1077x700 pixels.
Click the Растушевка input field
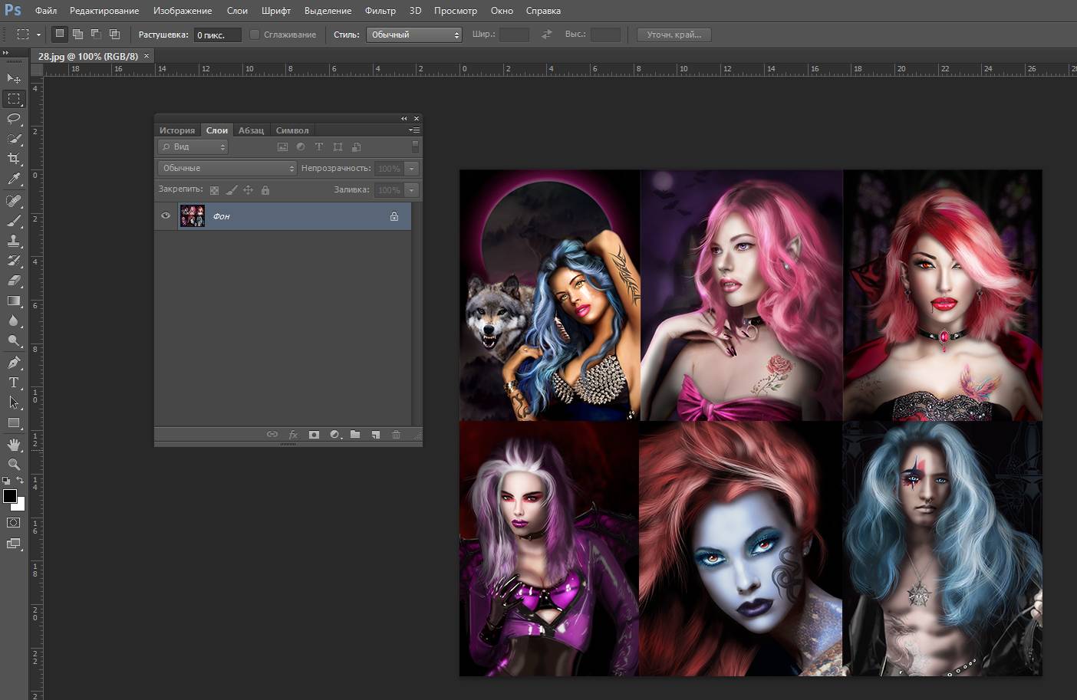click(x=217, y=35)
